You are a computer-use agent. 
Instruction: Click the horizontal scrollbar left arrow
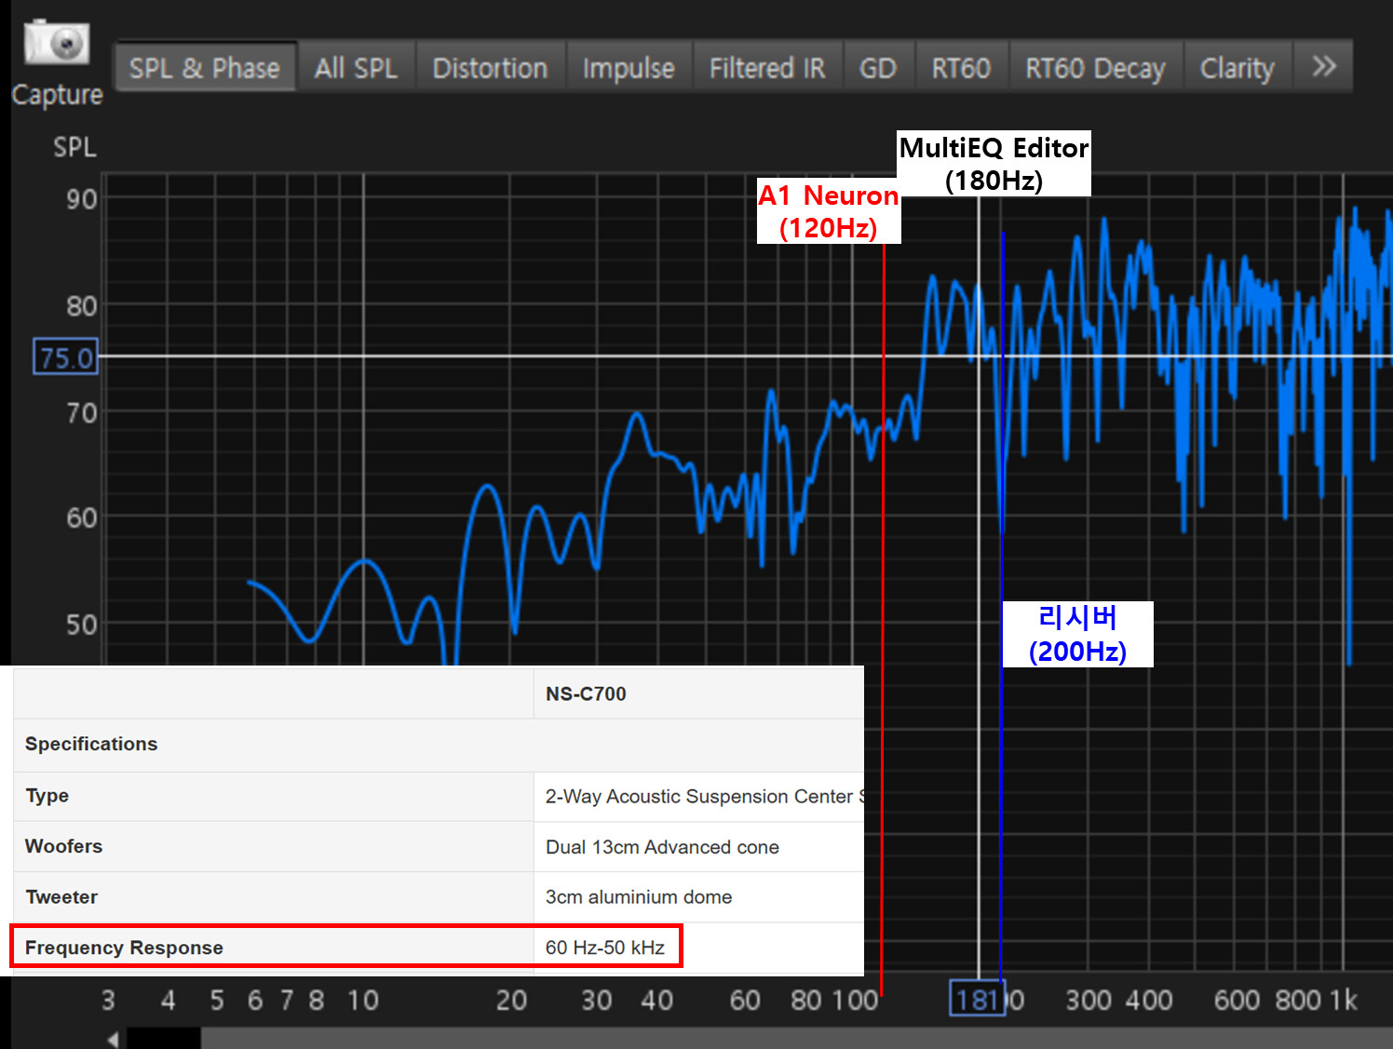pos(113,1039)
